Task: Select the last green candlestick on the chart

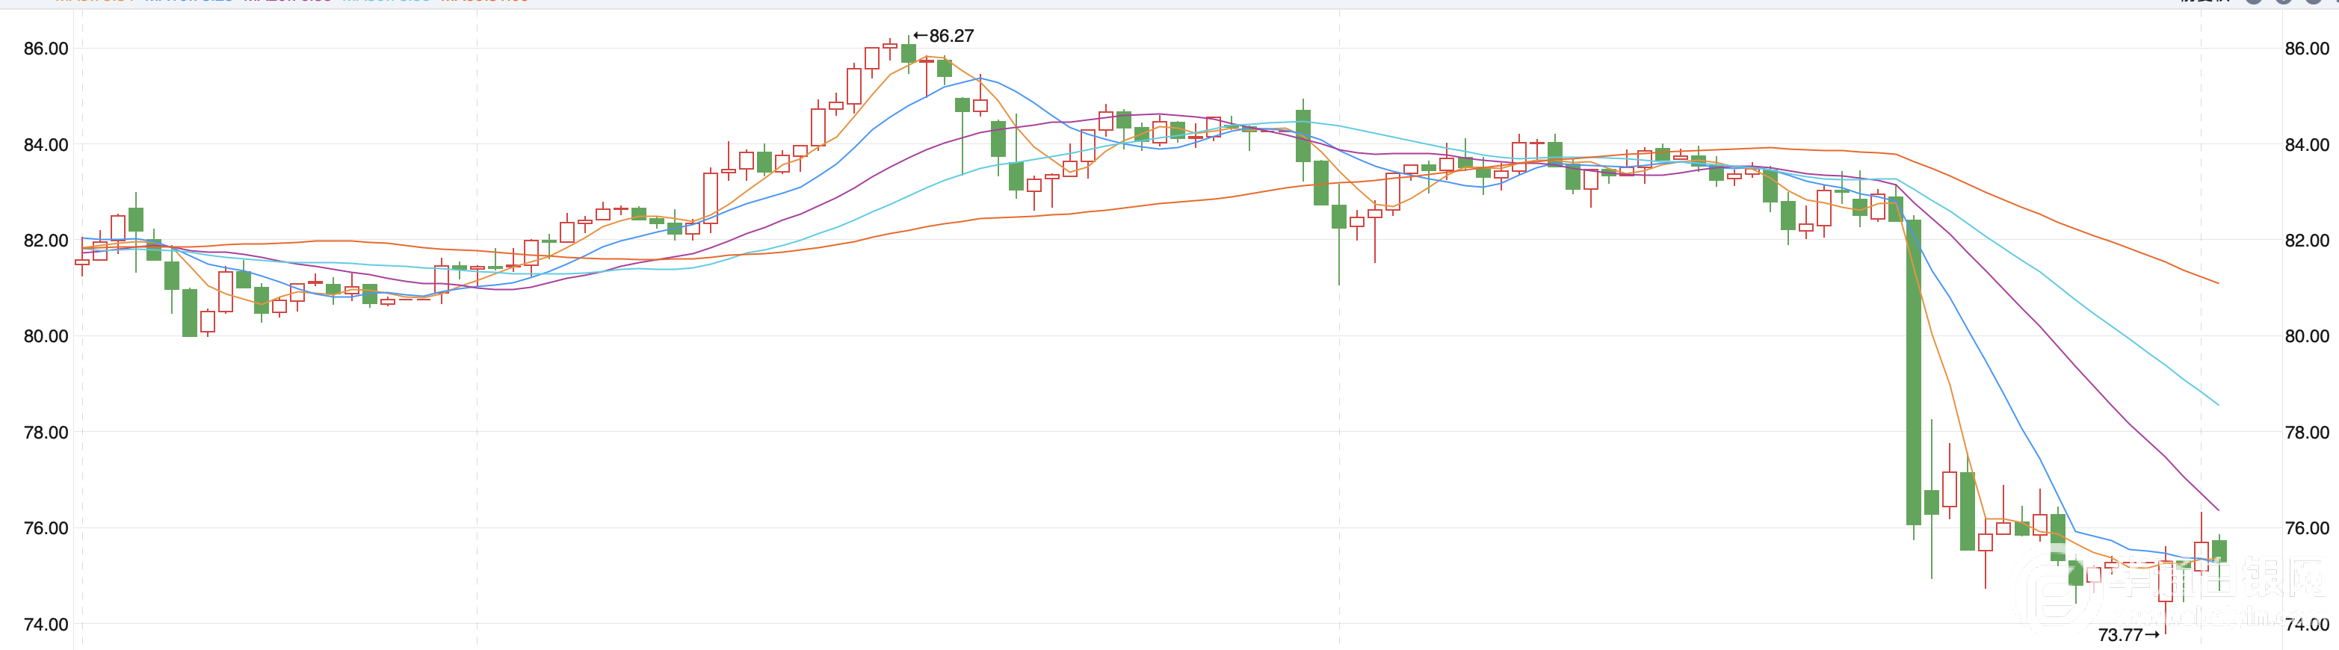Action: pyautogui.click(x=2219, y=551)
